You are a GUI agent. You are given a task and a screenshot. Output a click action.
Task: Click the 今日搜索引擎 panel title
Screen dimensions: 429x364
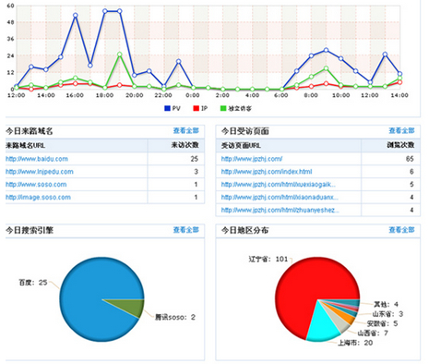tap(30, 230)
